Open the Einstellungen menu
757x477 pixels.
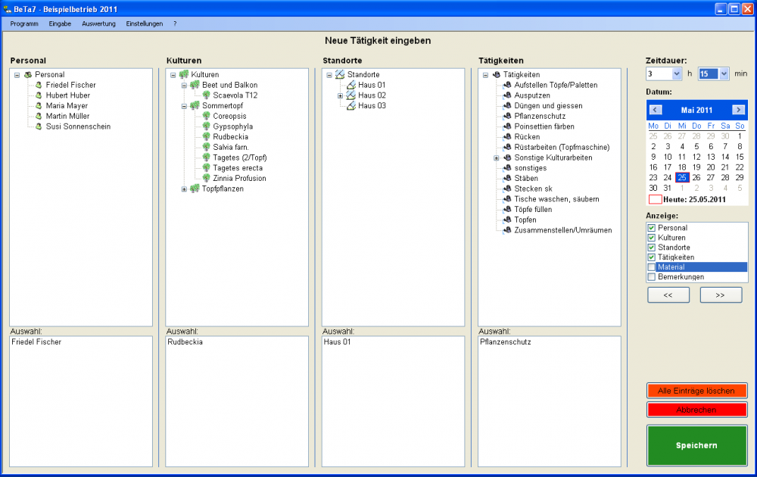point(144,23)
